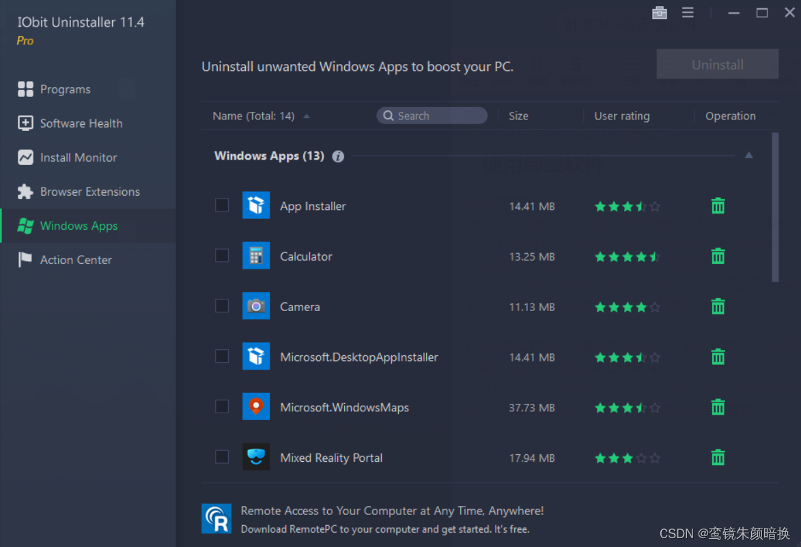Click the Action Center flag icon
801x547 pixels.
point(25,259)
